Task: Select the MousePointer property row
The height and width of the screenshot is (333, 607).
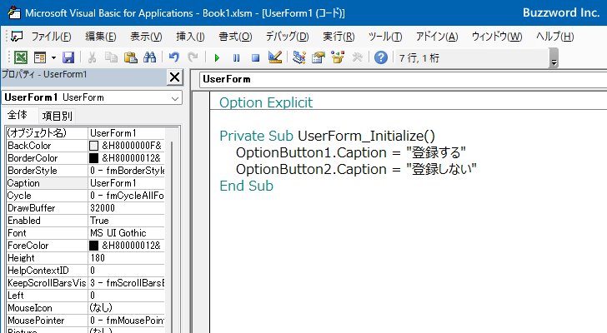Action: point(86,321)
